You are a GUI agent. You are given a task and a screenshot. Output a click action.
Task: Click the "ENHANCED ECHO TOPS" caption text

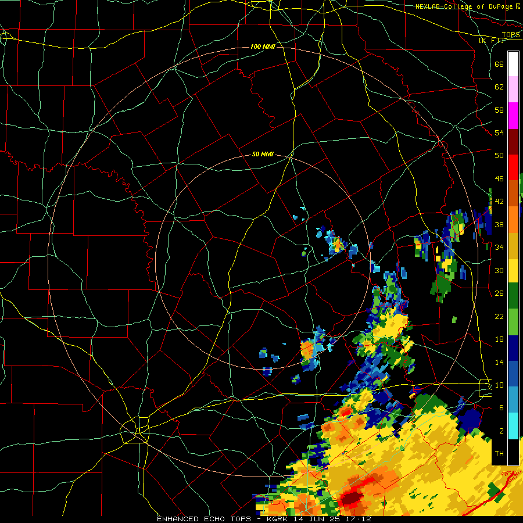pos(204,519)
